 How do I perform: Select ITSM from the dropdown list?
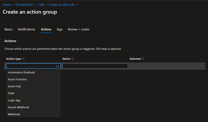(x=33, y=93)
